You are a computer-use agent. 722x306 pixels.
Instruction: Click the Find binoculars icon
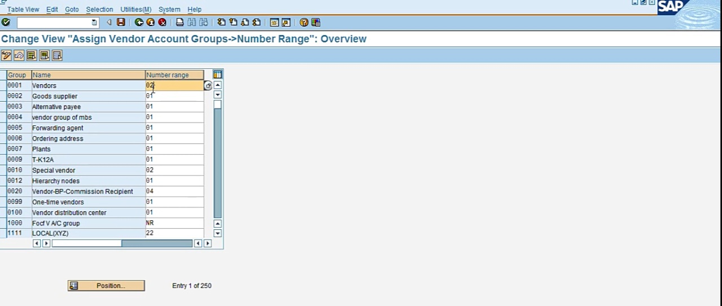pos(191,23)
